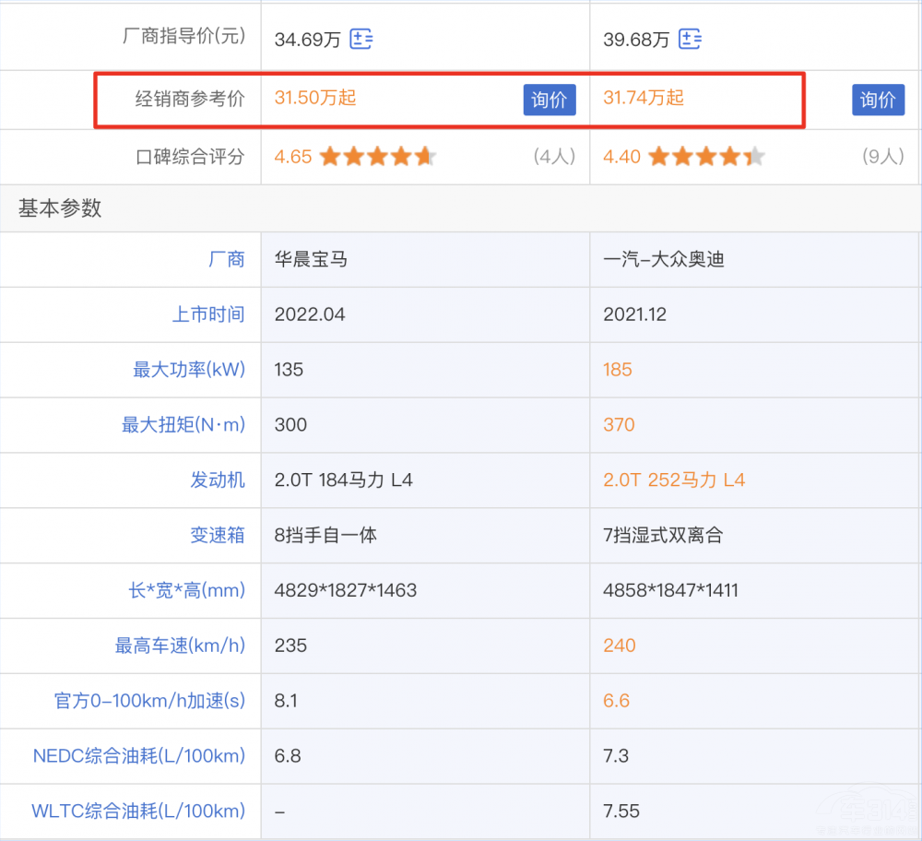Click the star rating for 4.40 score
The image size is (922, 841).
point(706,157)
